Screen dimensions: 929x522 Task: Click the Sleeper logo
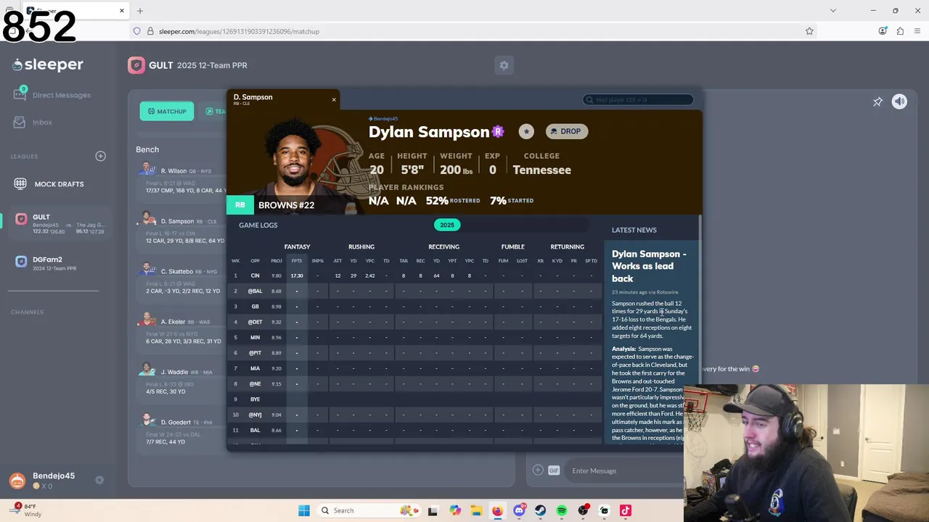click(48, 65)
